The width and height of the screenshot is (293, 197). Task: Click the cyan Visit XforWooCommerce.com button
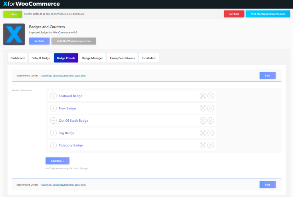point(268,14)
